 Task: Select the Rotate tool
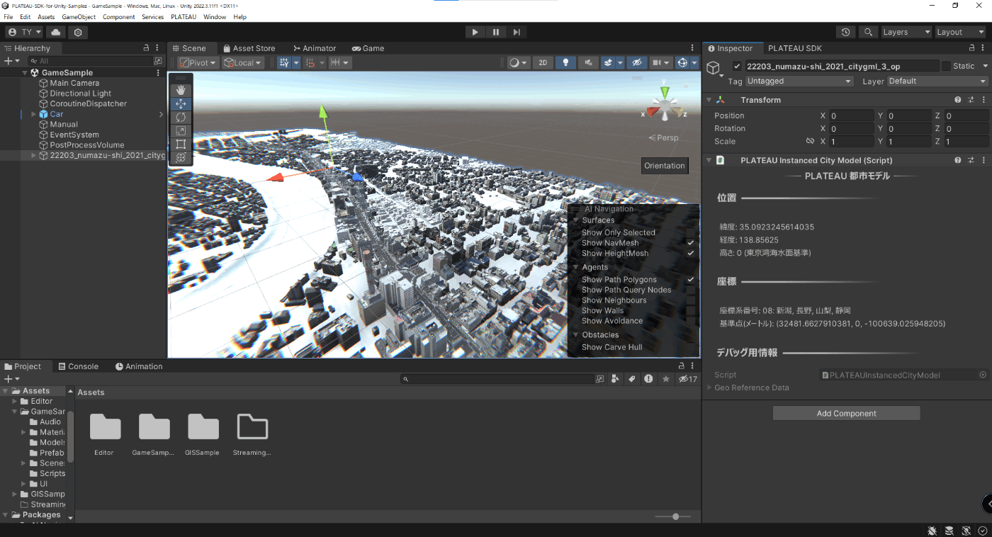pos(181,117)
